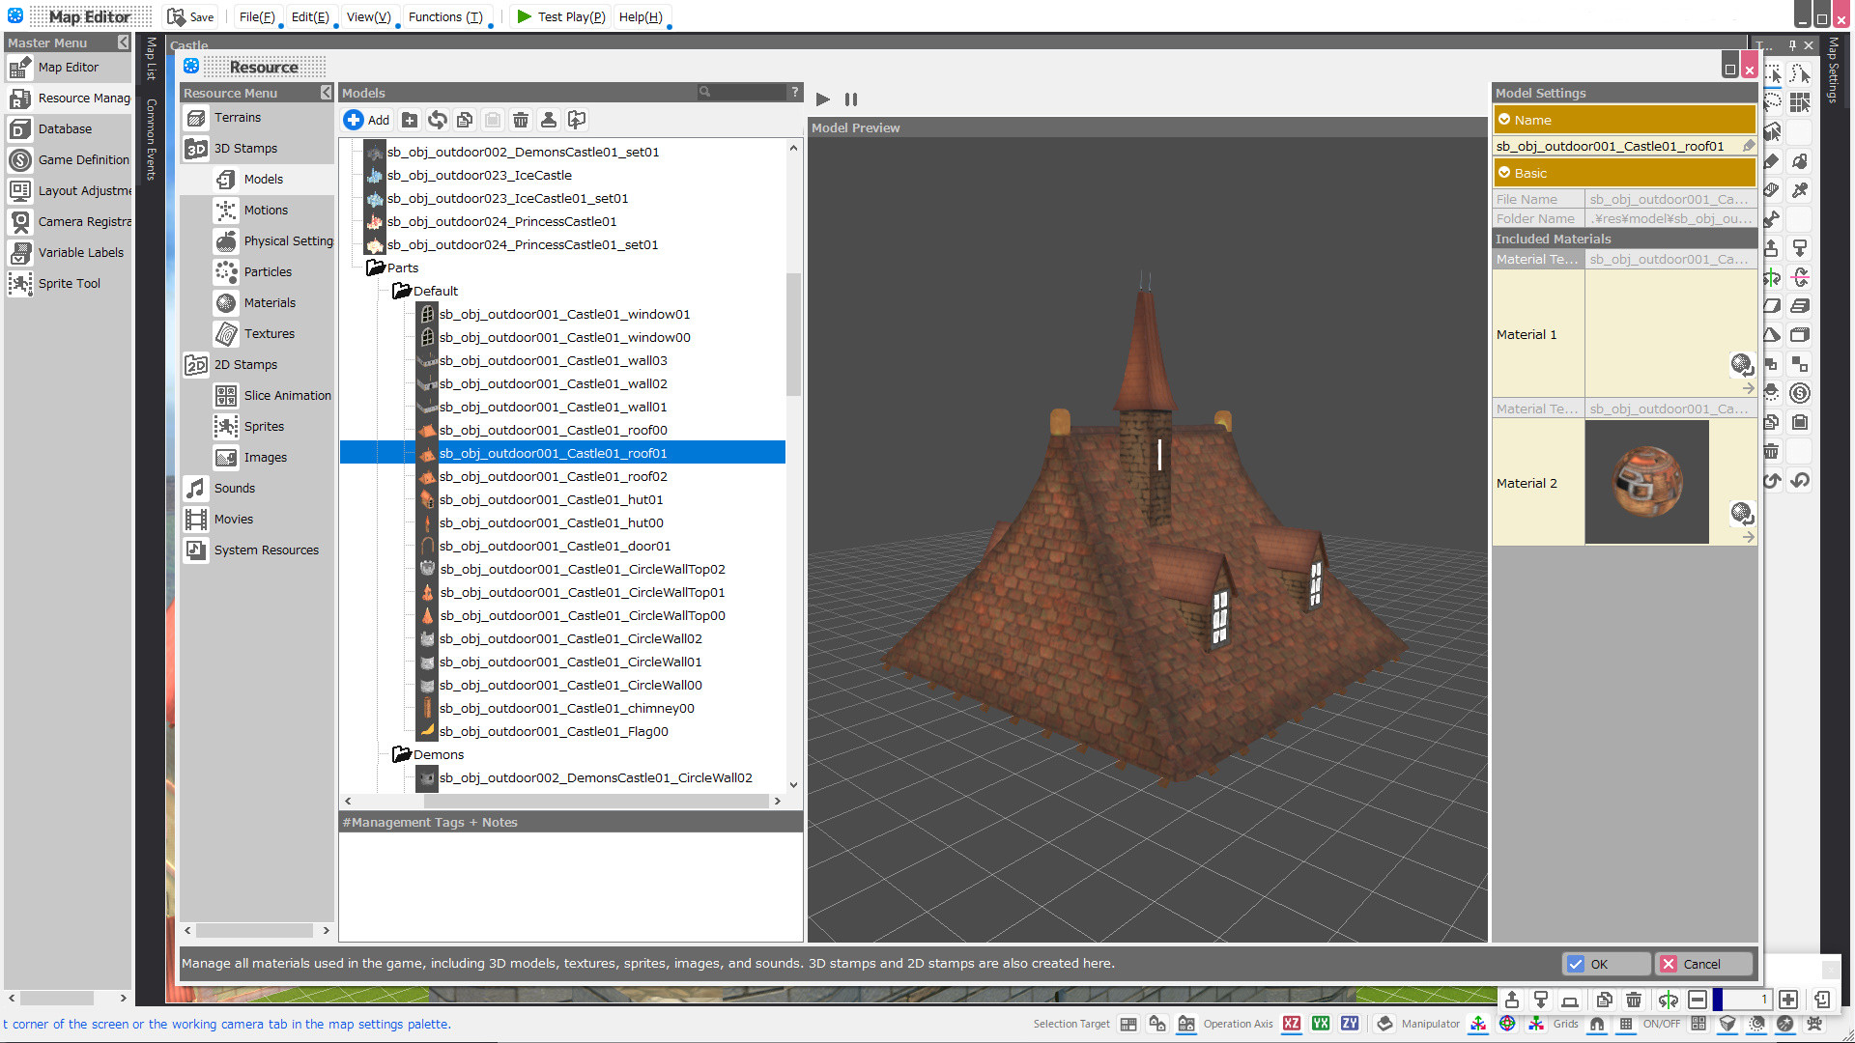Select the copy/duplicate model icon
This screenshot has width=1855, height=1043.
(464, 120)
